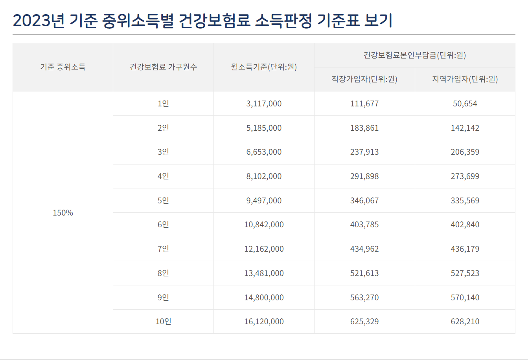Select the 10인 household row cell
The width and height of the screenshot is (528, 360).
164,322
